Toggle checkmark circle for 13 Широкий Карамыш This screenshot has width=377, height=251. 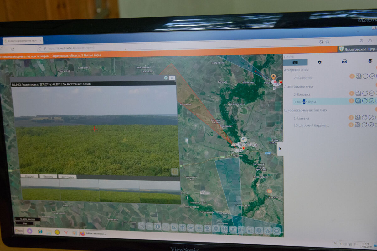pyautogui.click(x=371, y=125)
